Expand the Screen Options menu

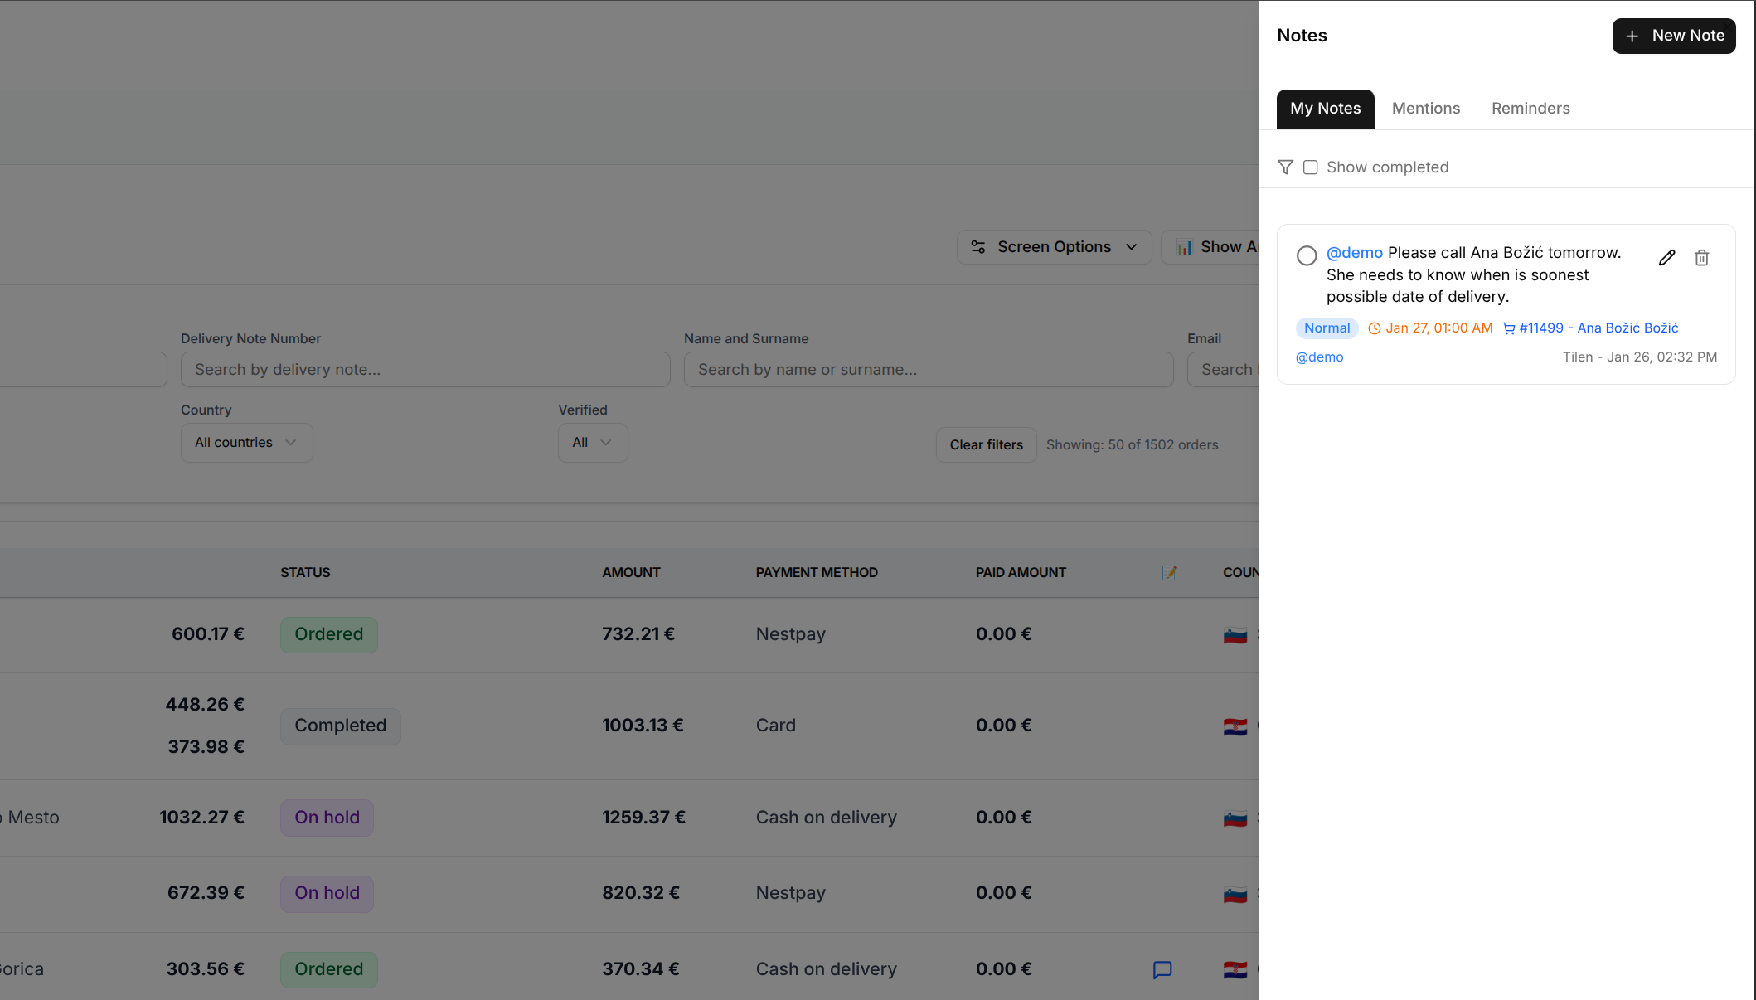point(1054,247)
